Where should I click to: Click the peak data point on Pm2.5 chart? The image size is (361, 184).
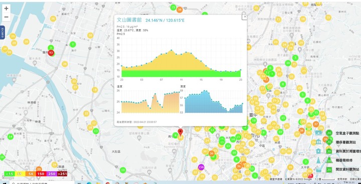(171, 50)
